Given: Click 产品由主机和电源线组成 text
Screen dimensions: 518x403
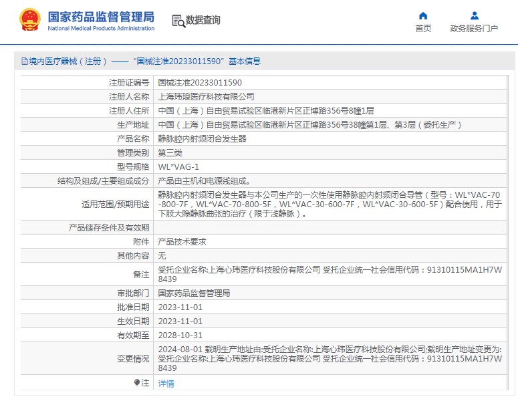Looking at the screenshot, I should pos(204,180).
